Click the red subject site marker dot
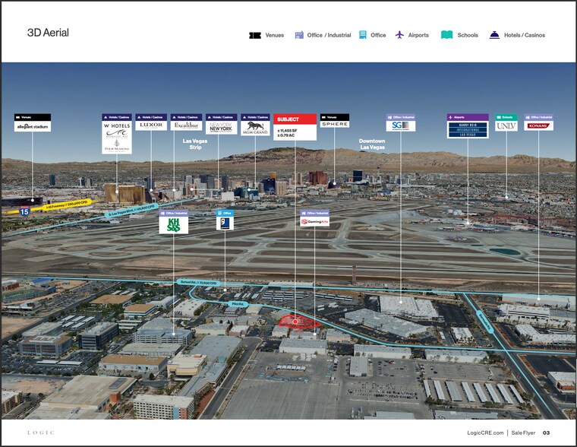Viewport: 577px width, 447px height. coord(295,322)
